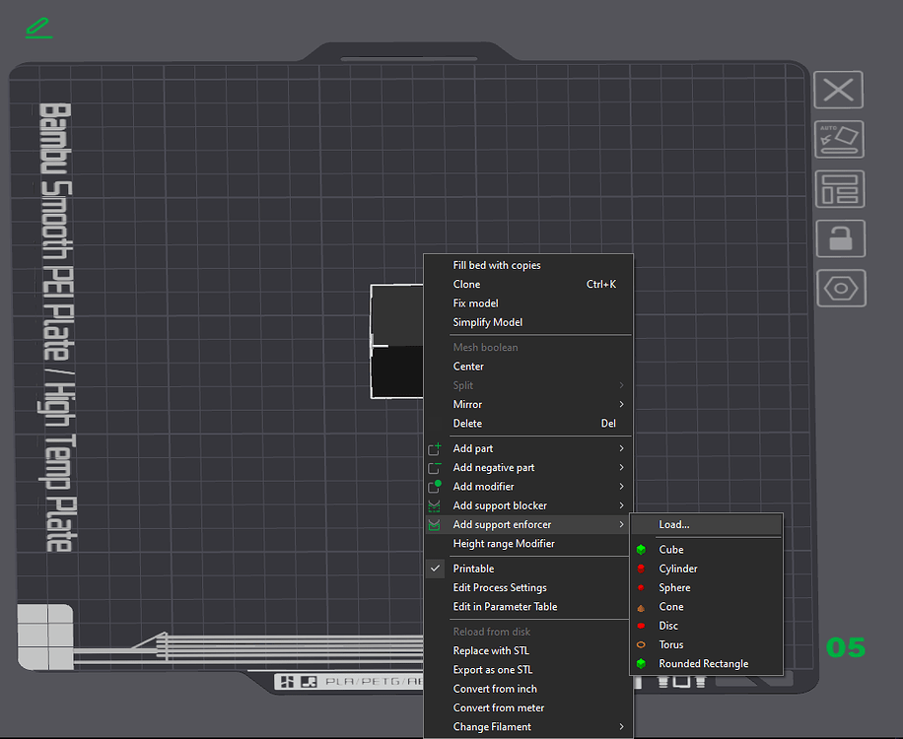903x739 pixels.
Task: Pick Cylinder in the submenu
Action: (707, 569)
